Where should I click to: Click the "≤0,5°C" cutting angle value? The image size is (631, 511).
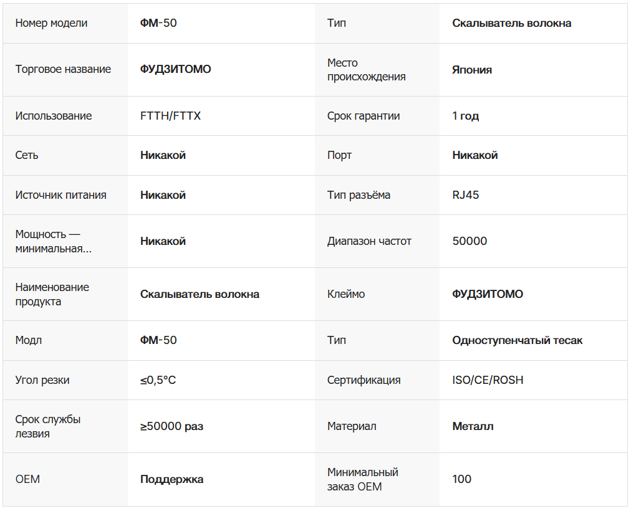[x=158, y=380]
